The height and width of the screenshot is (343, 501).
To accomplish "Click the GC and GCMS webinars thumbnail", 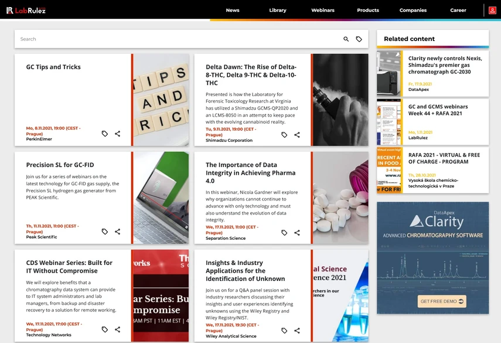I will [x=389, y=122].
